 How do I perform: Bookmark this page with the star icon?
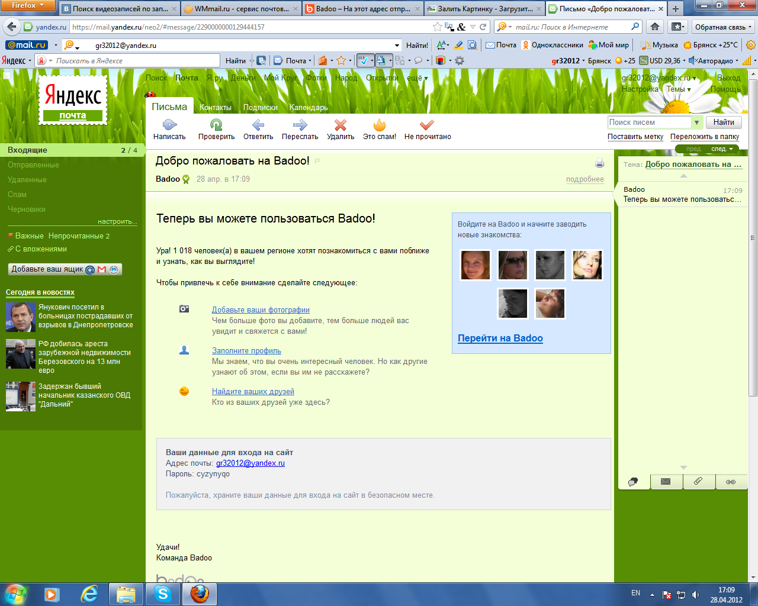click(437, 27)
